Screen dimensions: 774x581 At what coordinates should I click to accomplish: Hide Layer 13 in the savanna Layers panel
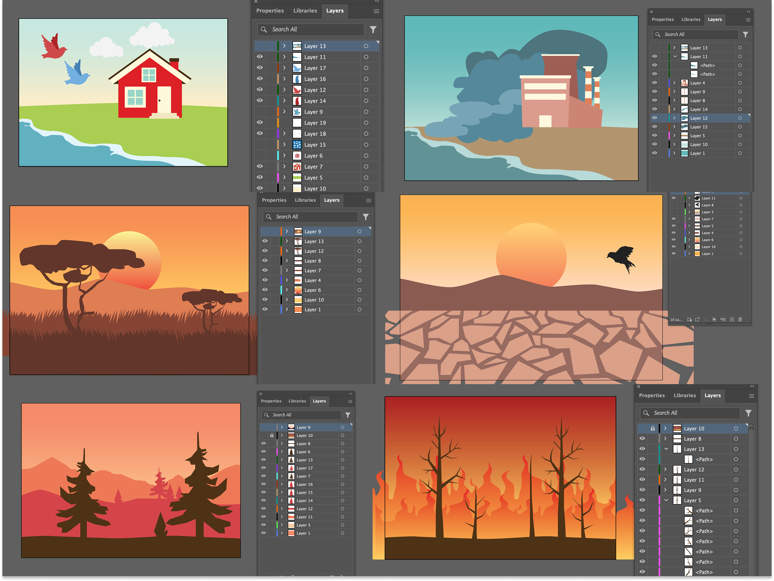(x=265, y=241)
